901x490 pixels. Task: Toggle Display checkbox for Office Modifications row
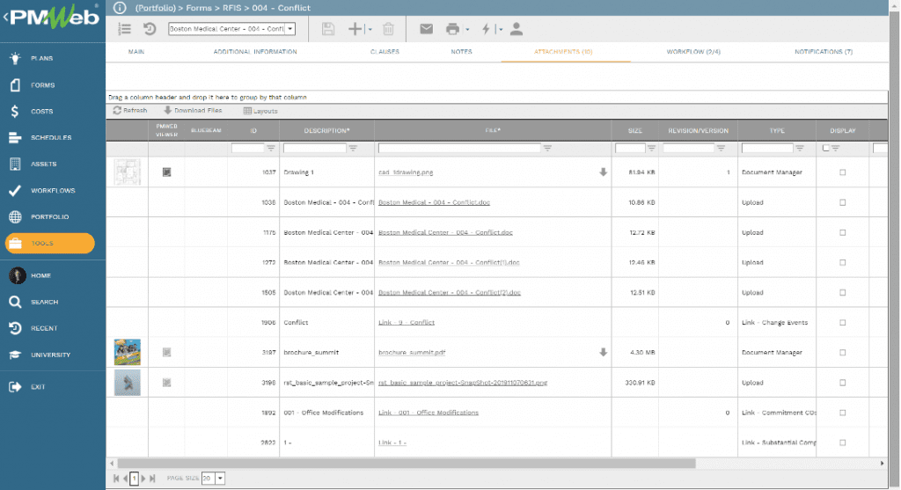[842, 413]
